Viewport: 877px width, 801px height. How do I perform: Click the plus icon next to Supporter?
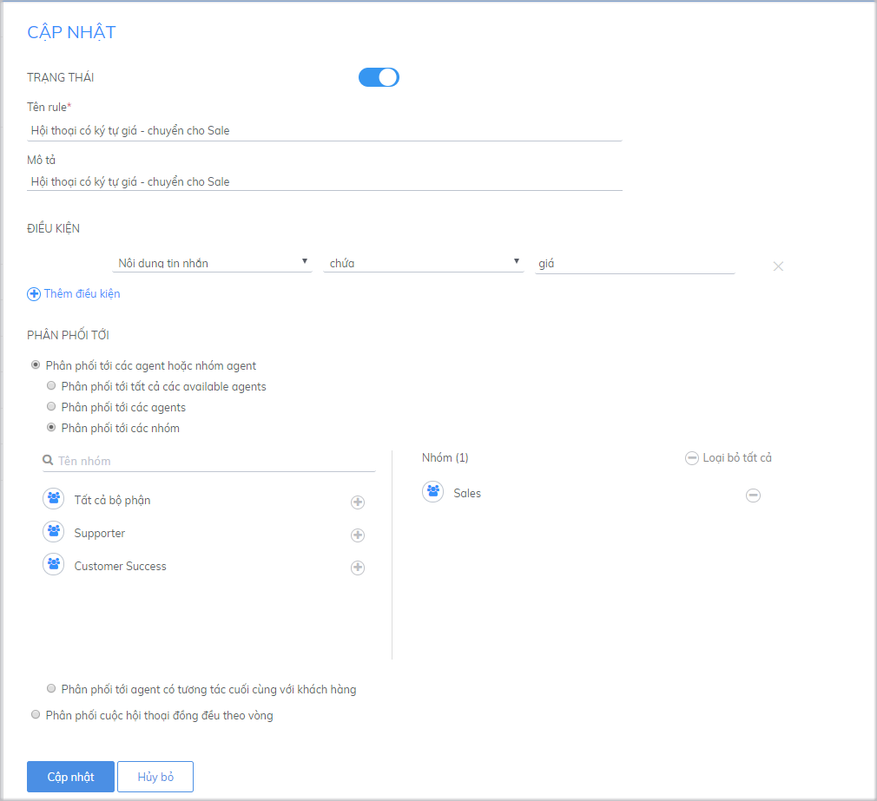357,535
